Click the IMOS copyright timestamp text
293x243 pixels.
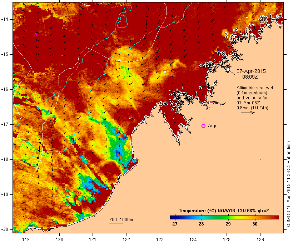[x=288, y=184]
